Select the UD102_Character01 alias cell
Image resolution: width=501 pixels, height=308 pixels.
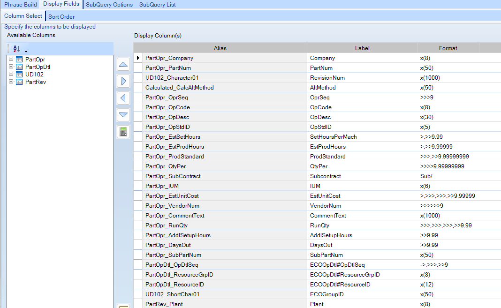click(225, 77)
